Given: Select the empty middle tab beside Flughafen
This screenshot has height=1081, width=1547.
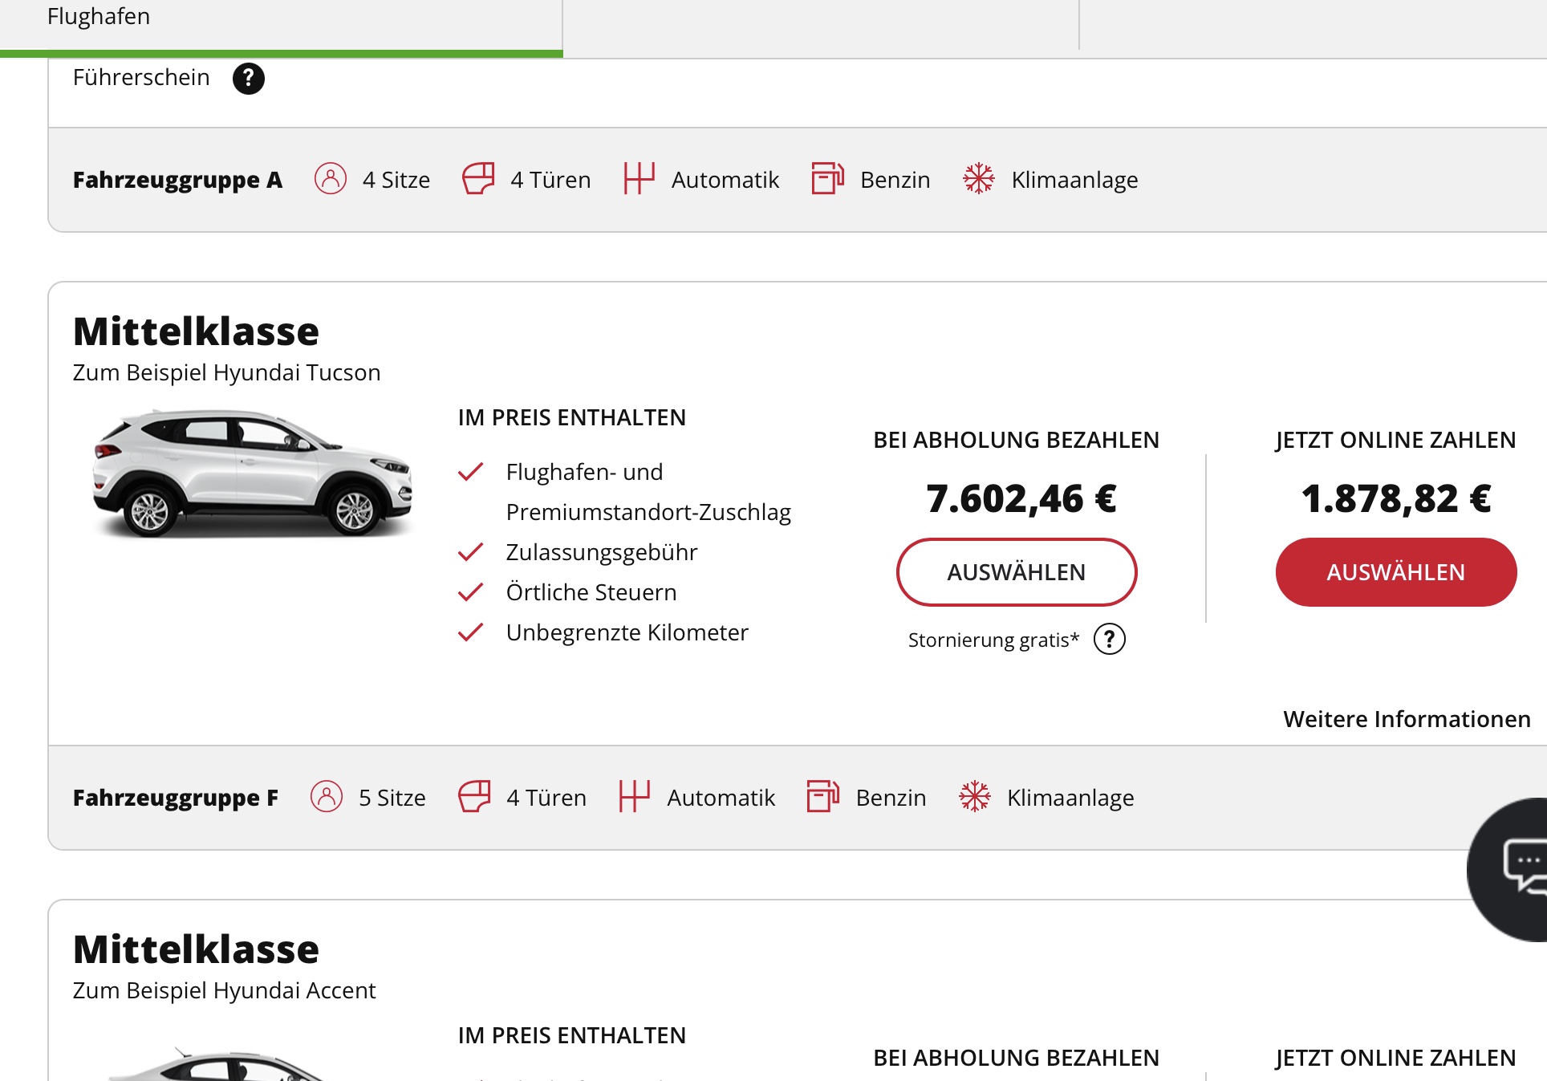Looking at the screenshot, I should (820, 26).
